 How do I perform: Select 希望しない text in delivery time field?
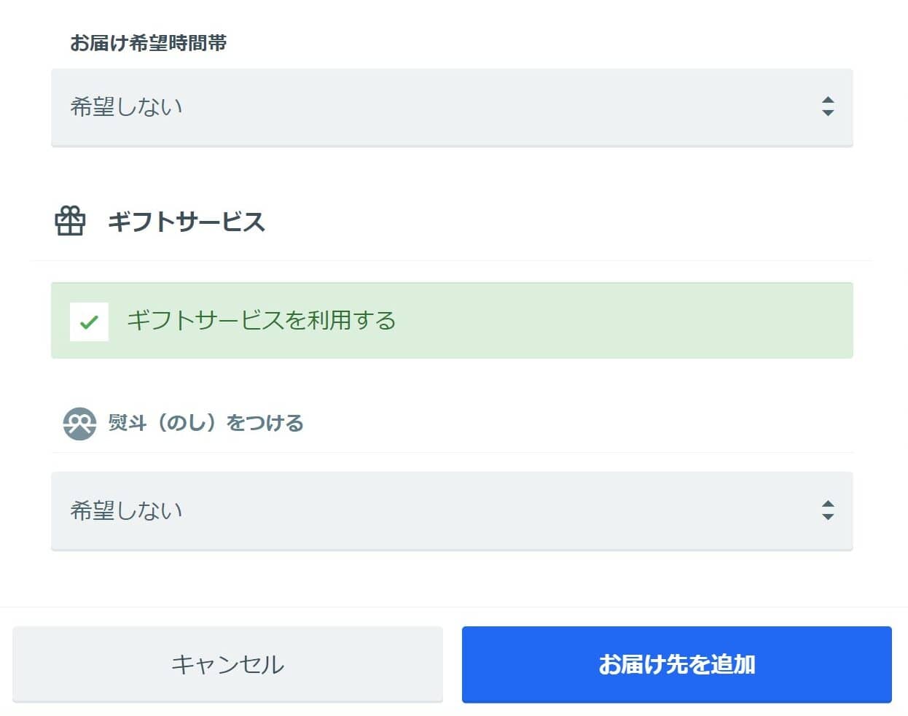click(x=126, y=106)
